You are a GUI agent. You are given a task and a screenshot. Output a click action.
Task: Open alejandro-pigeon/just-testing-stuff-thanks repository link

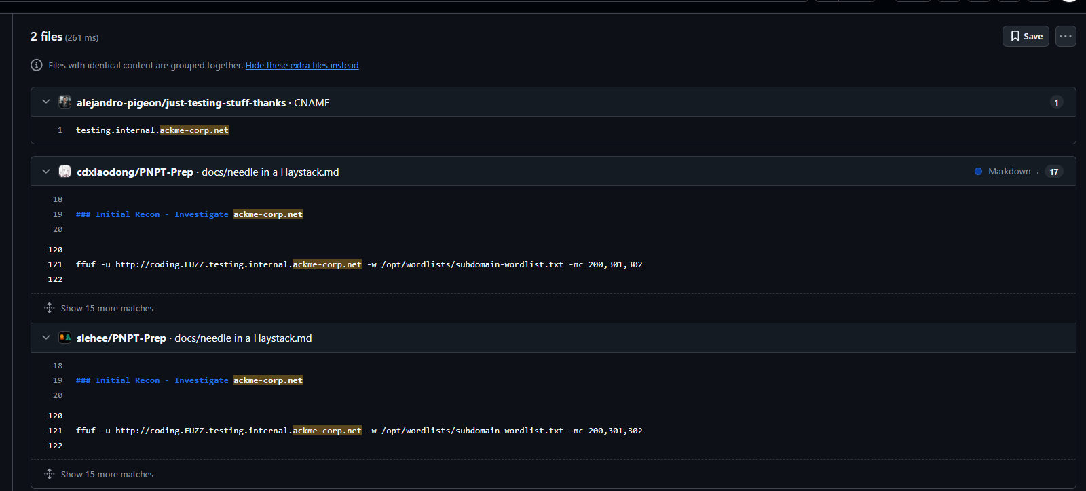pos(181,103)
